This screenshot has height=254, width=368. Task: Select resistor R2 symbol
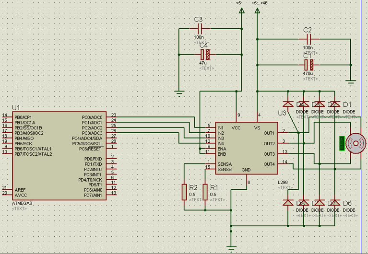coord(184,192)
